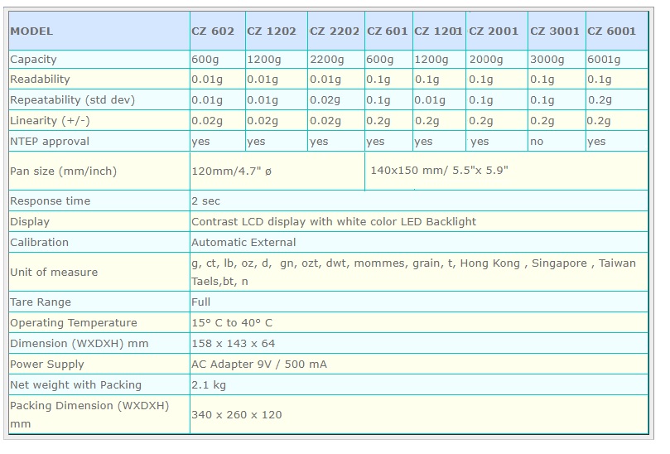Click the Contrast LCD display description
The width and height of the screenshot is (670, 454).
333,222
